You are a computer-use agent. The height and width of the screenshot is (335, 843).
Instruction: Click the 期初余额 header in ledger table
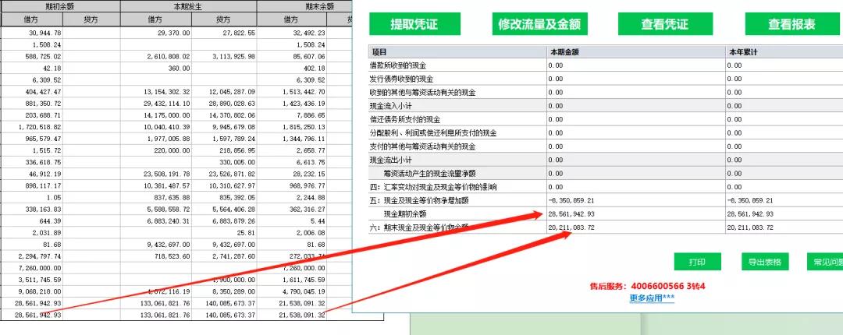(x=60, y=6)
